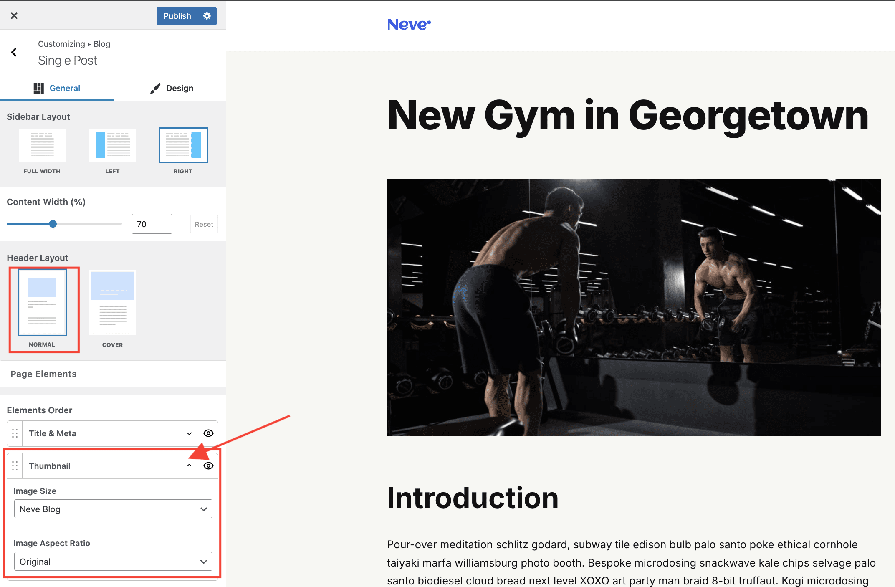Screen dimensions: 895x587
Task: Toggle Thumbnail visibility eye
Action: pyautogui.click(x=208, y=466)
